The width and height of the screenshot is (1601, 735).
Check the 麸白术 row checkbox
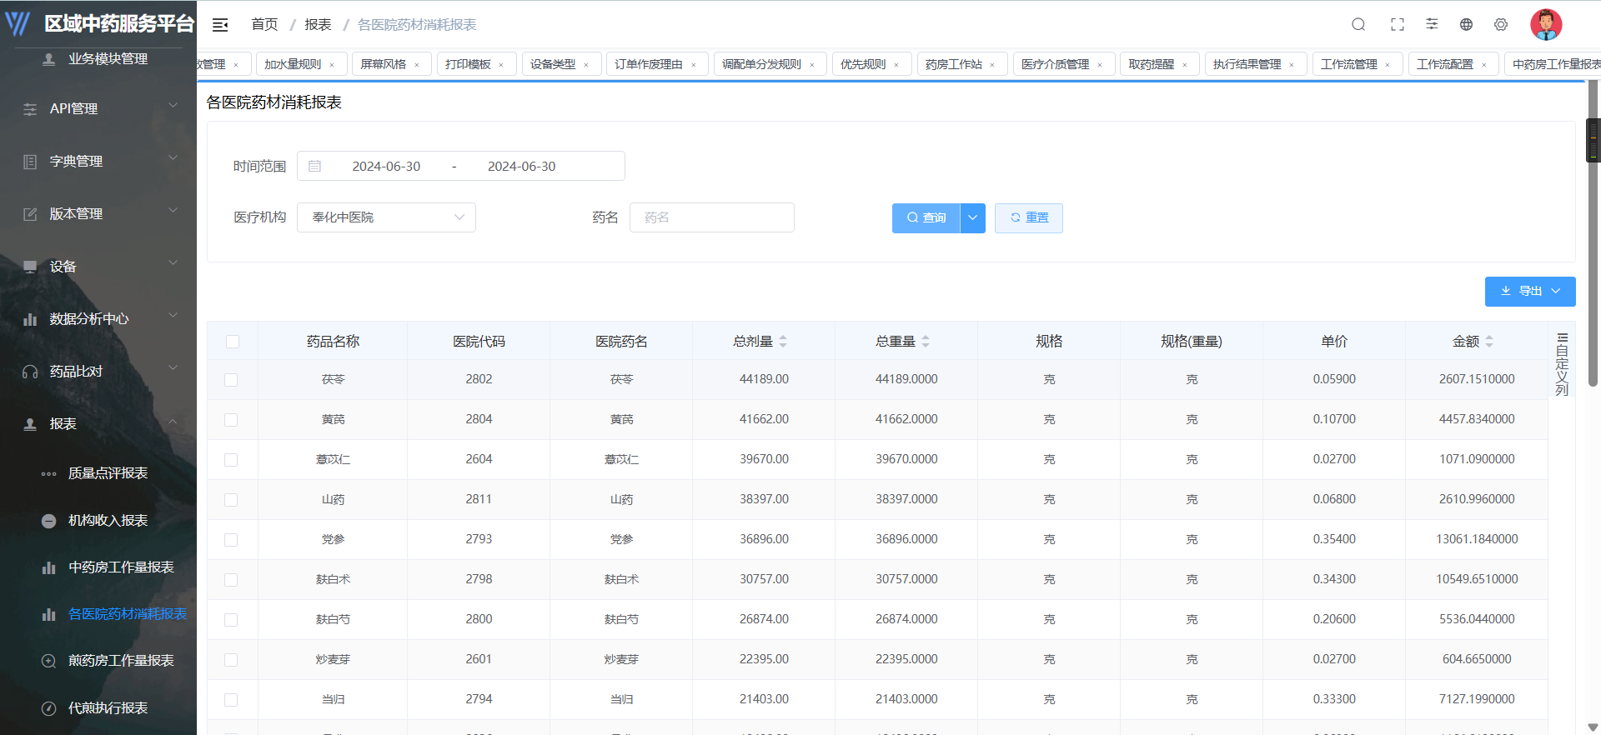pyautogui.click(x=231, y=580)
